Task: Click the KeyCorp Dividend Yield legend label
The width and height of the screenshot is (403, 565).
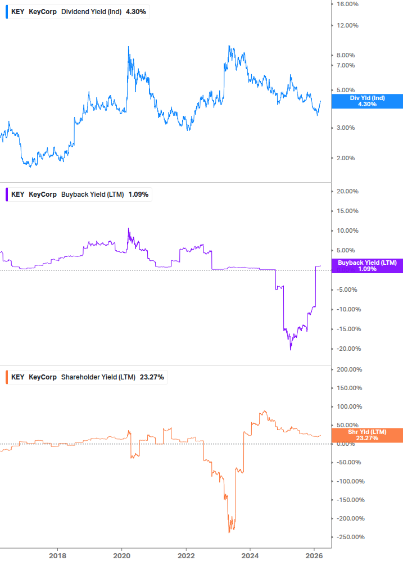Action: 79,12
